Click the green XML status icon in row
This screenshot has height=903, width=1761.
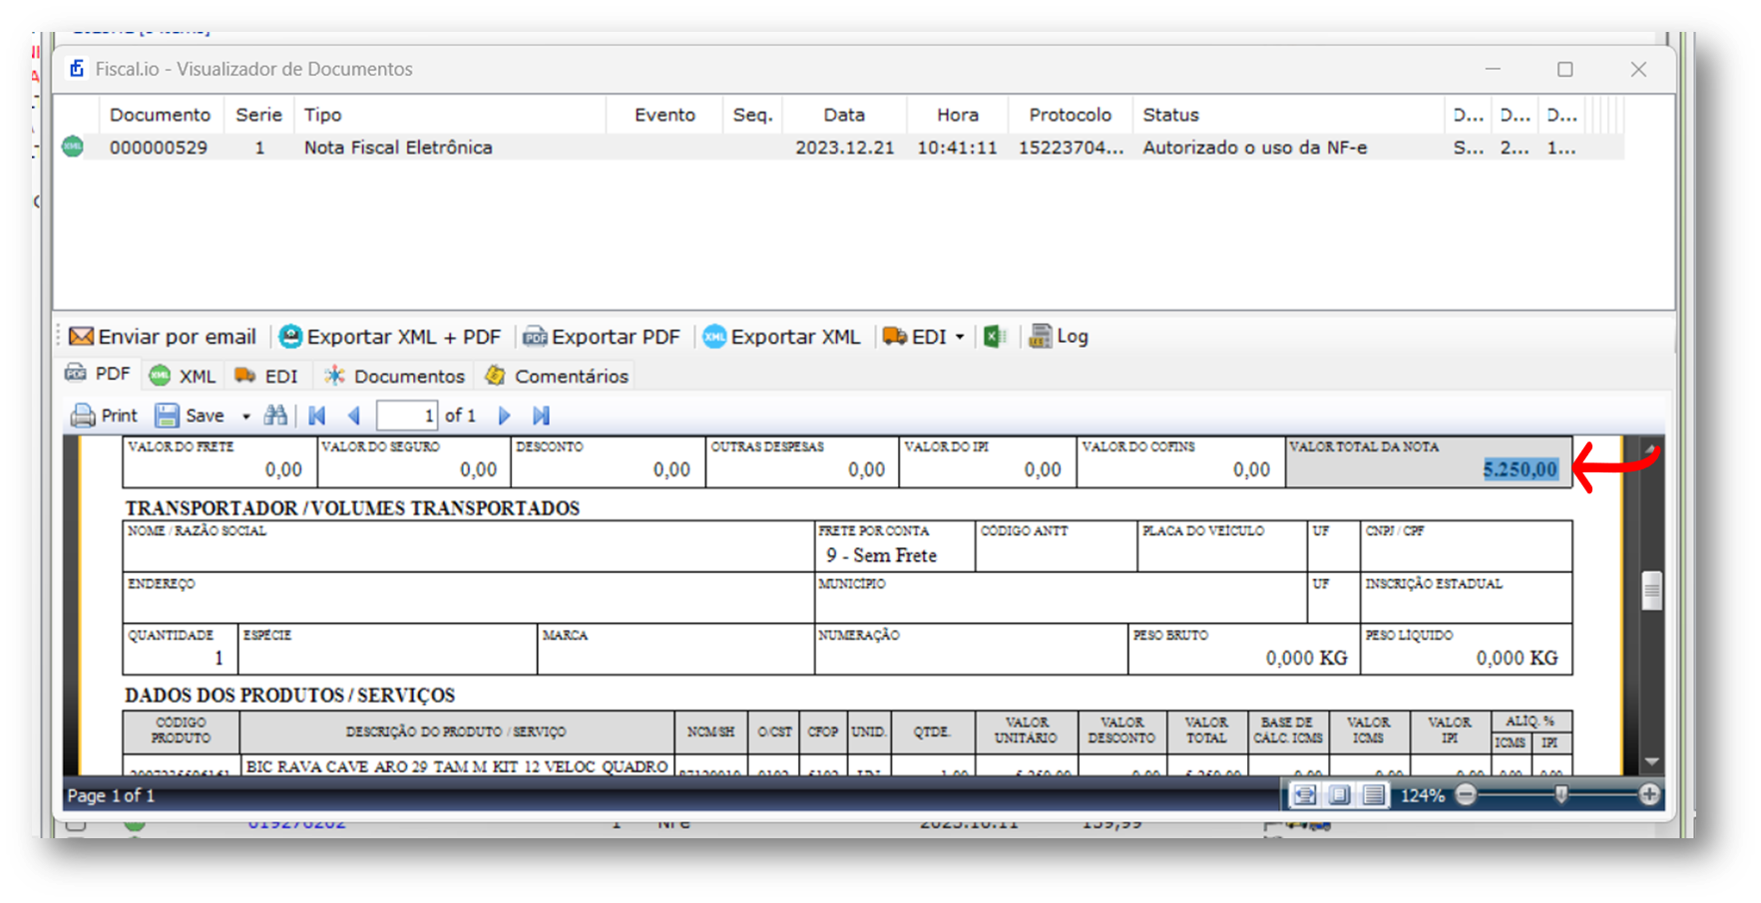pyautogui.click(x=73, y=147)
